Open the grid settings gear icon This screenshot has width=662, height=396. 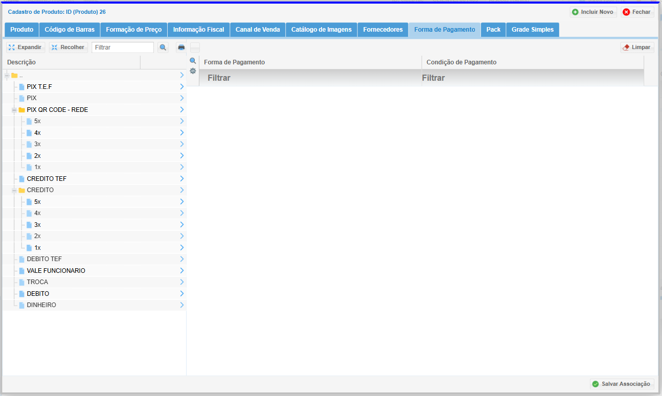tap(193, 71)
